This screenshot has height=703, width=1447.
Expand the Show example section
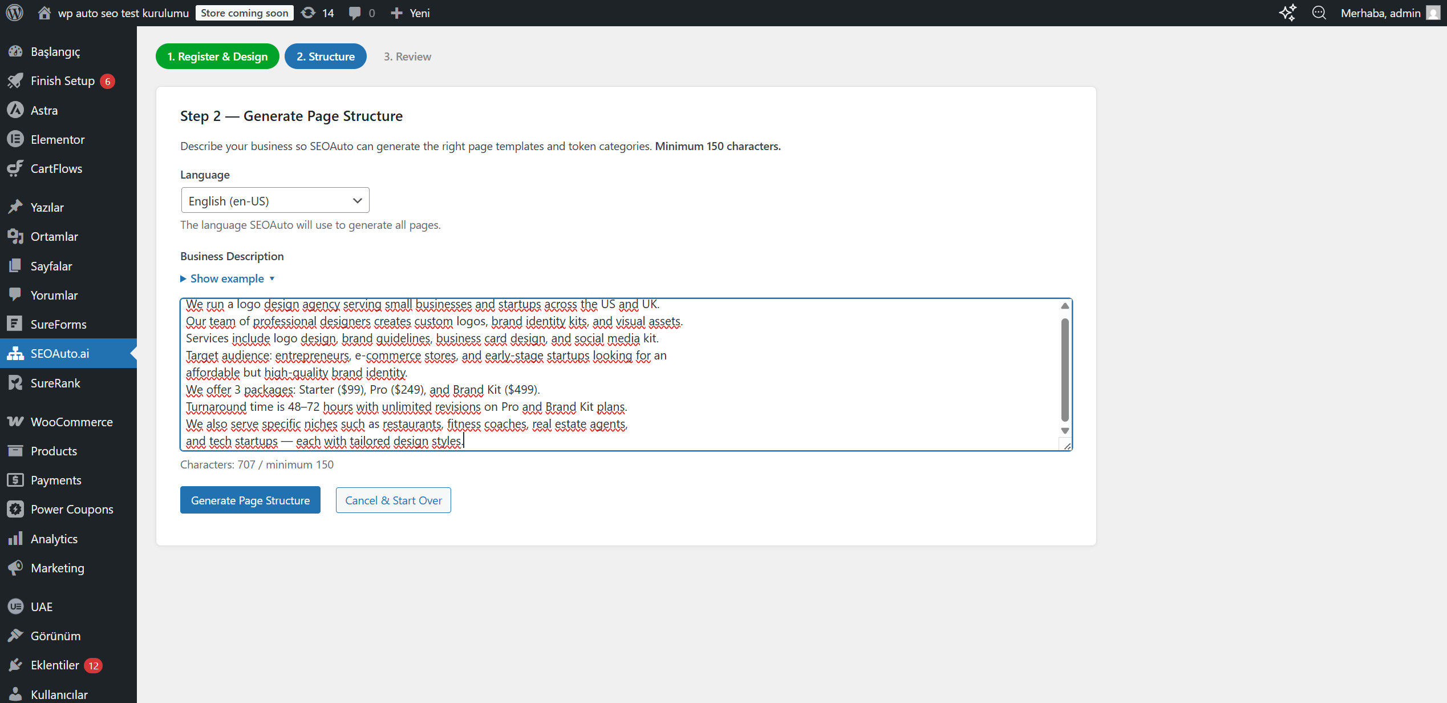[228, 278]
